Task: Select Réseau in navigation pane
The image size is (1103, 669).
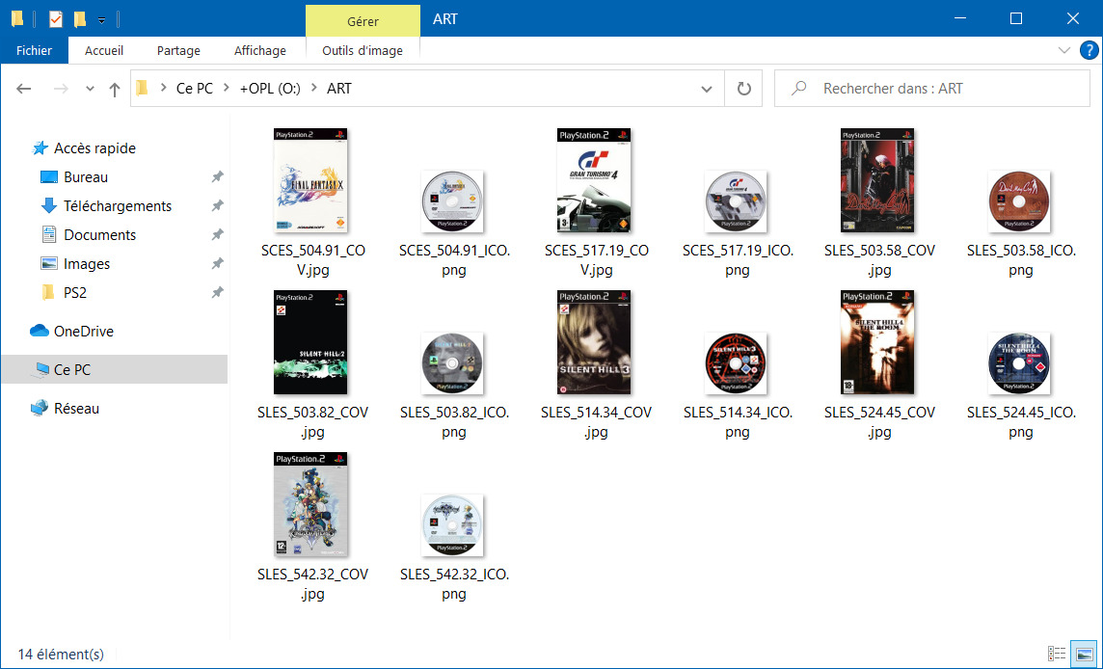Action: (x=65, y=409)
